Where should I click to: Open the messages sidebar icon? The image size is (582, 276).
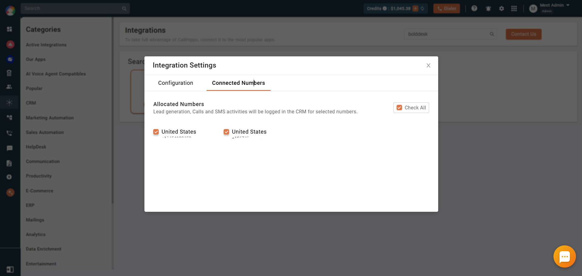[9, 148]
